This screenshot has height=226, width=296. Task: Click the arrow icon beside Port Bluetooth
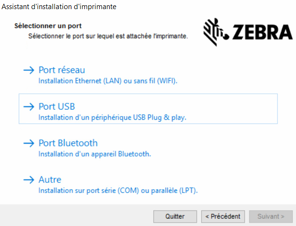coord(30,143)
